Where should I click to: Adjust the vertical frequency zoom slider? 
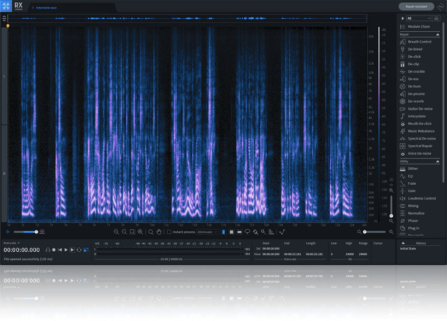[x=391, y=205]
